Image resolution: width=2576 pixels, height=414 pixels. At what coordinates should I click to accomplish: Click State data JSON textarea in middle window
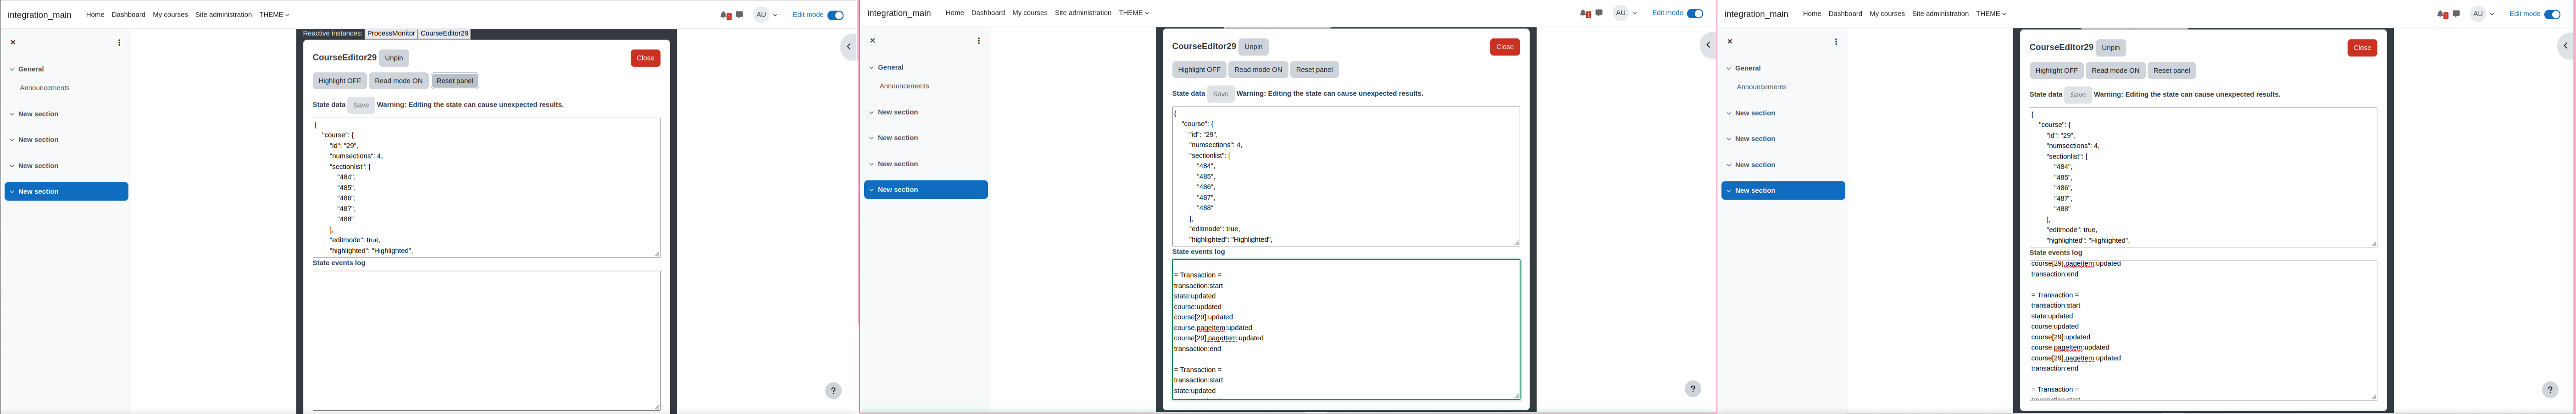point(1346,177)
